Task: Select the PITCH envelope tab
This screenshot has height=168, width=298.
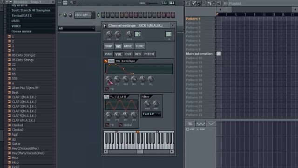Action: click(x=149, y=54)
